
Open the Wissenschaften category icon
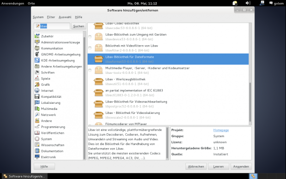pos(37,145)
